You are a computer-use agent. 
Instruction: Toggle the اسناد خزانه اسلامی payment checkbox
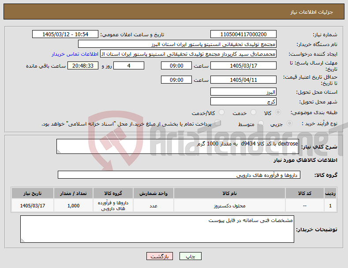click(x=217, y=123)
